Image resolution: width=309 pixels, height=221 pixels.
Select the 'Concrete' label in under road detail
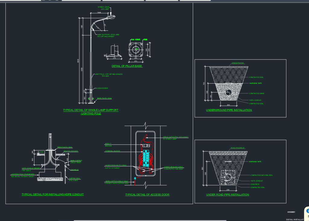255,184
